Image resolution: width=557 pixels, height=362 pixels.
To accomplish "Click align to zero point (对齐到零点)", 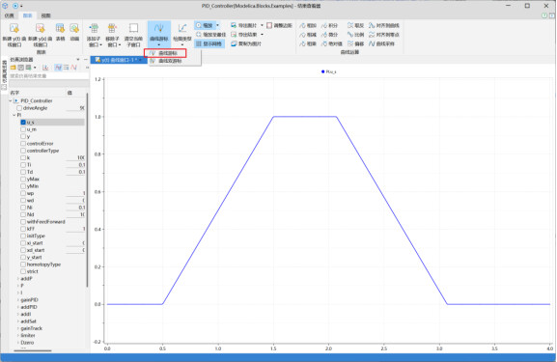I will coord(384,35).
